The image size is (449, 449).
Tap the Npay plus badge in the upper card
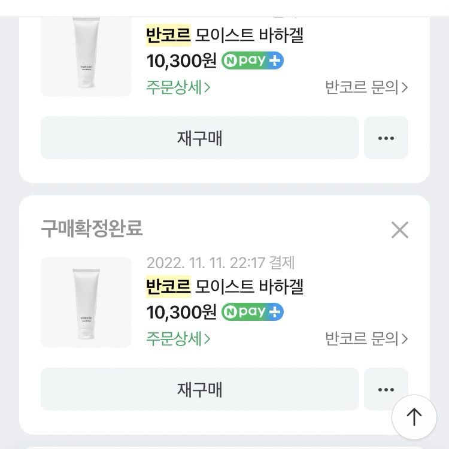point(252,60)
